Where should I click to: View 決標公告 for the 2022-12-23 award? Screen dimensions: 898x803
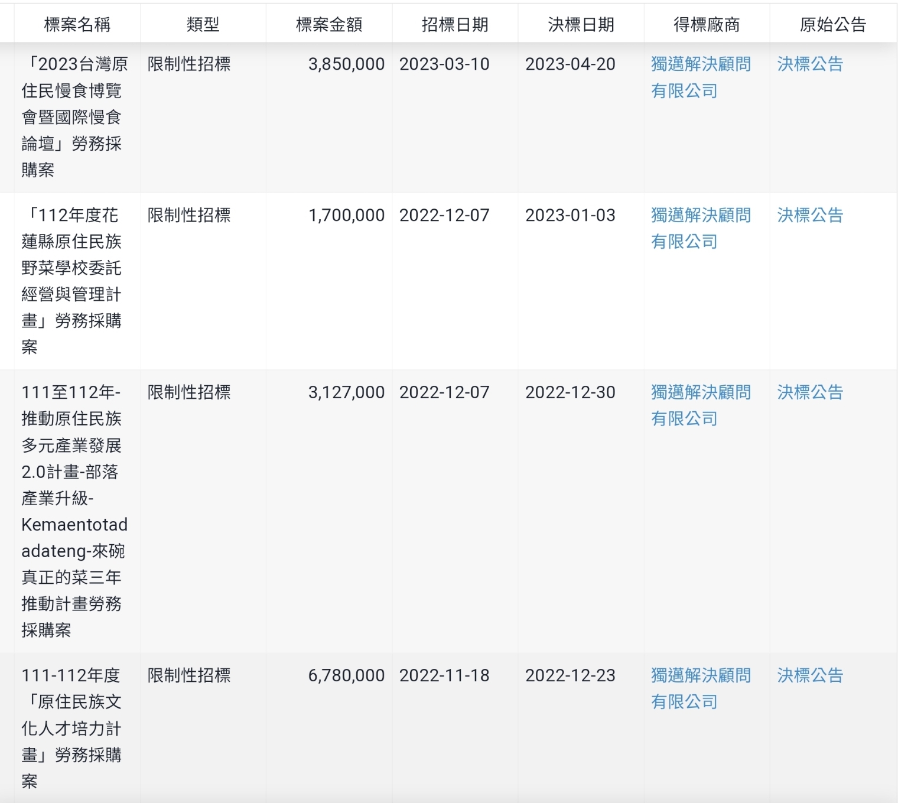(809, 675)
